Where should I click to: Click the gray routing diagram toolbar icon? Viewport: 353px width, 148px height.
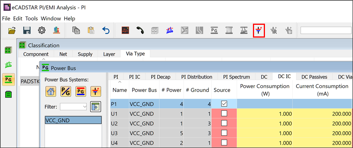(x=185, y=30)
